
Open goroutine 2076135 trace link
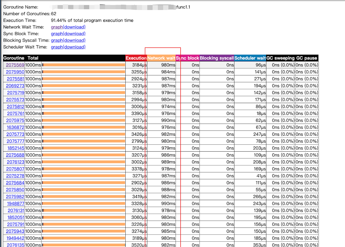point(16,245)
